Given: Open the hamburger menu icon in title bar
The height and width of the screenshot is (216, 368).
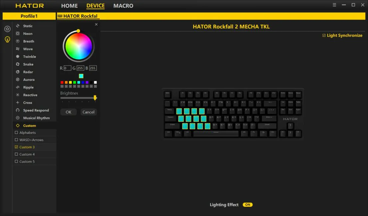Looking at the screenshot, I should [334, 5].
